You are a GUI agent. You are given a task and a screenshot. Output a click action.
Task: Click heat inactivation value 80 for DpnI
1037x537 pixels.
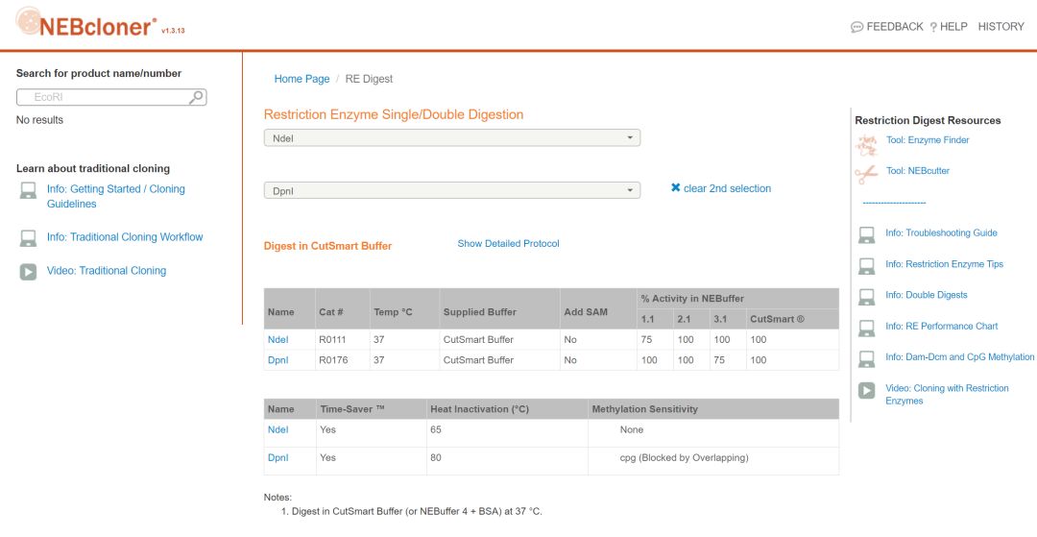click(x=436, y=457)
